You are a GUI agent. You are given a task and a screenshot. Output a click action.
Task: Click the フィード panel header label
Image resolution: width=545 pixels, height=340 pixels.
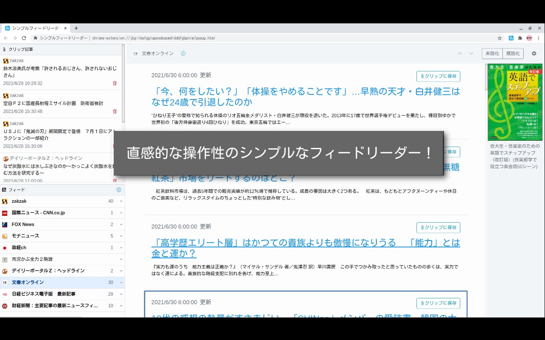point(17,190)
